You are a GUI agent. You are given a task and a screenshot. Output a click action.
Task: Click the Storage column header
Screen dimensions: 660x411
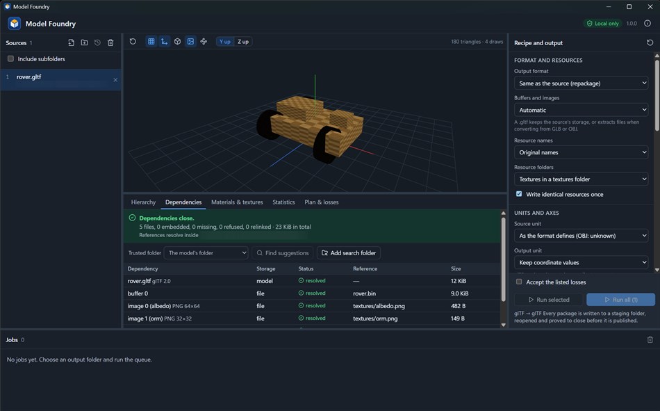pyautogui.click(x=265, y=268)
